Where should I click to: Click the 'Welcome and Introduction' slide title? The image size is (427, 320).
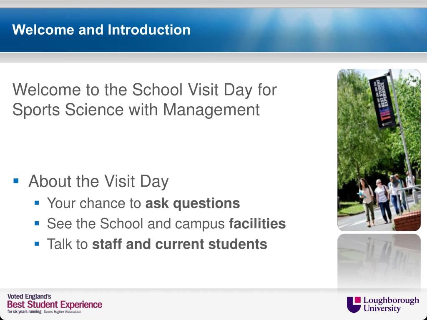pyautogui.click(x=101, y=30)
